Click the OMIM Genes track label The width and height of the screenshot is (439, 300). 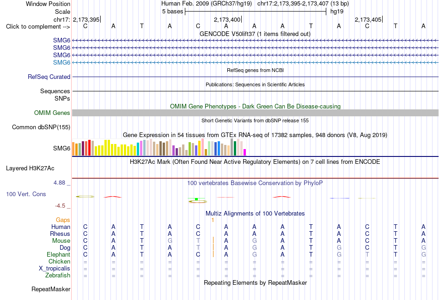click(x=52, y=113)
